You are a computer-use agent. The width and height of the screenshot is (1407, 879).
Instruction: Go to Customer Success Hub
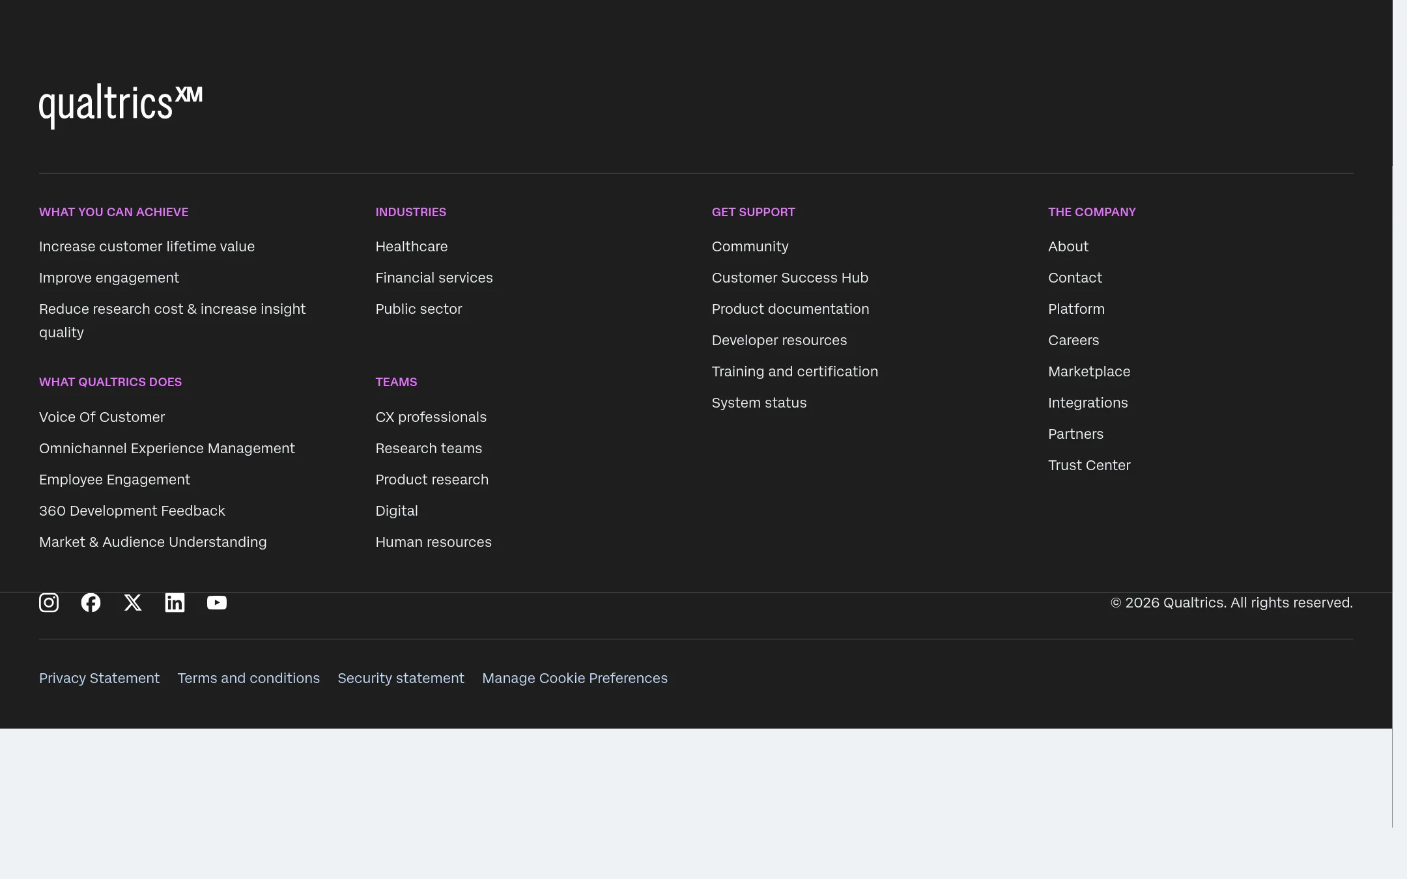789,278
